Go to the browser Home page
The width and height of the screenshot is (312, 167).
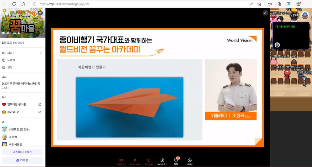pyautogui.click(x=23, y=4)
